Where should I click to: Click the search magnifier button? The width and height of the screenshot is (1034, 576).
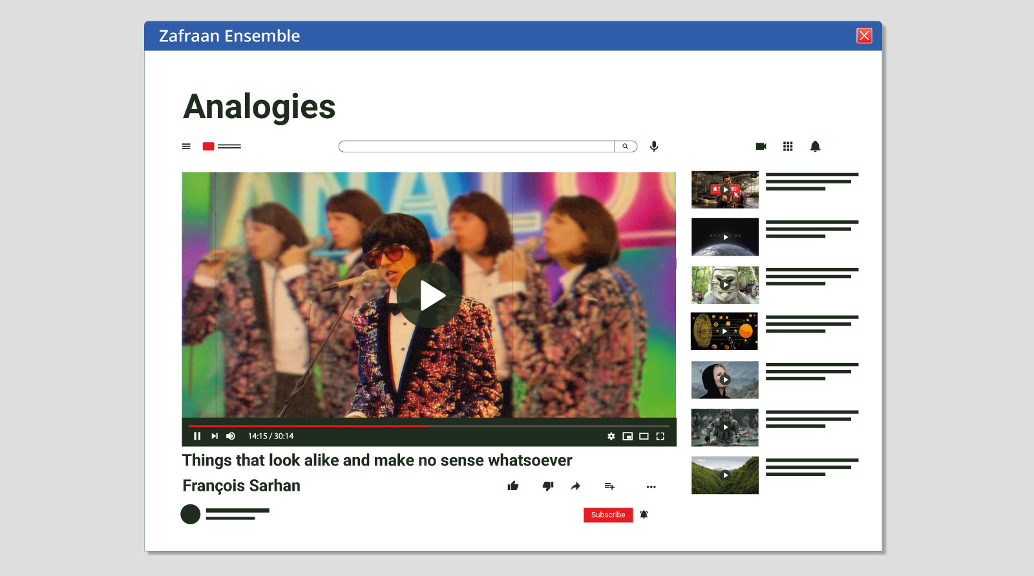coord(625,147)
